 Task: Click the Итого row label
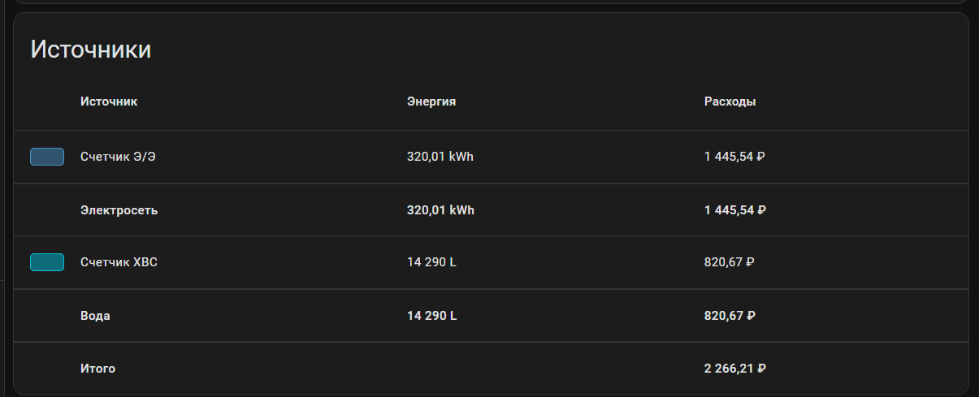pyautogui.click(x=98, y=369)
